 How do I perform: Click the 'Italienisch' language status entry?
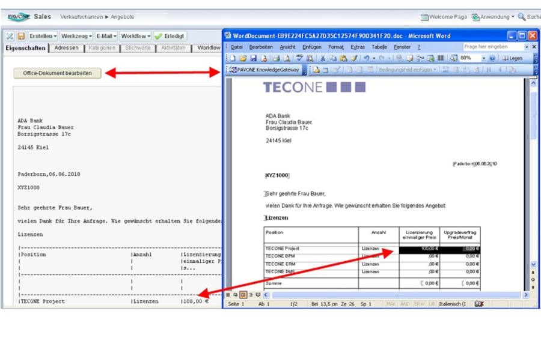(x=452, y=304)
